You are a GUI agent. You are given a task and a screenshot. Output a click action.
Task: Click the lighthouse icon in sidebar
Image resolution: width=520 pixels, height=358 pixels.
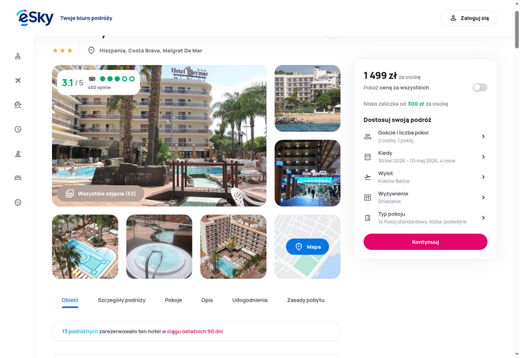click(18, 153)
